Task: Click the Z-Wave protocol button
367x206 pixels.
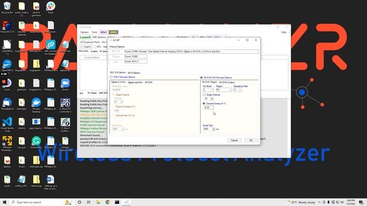Action: (x=116, y=57)
